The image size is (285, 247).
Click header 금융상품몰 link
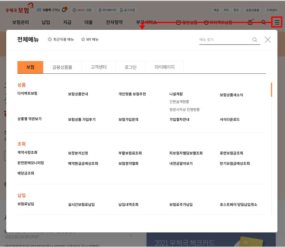(252, 10)
